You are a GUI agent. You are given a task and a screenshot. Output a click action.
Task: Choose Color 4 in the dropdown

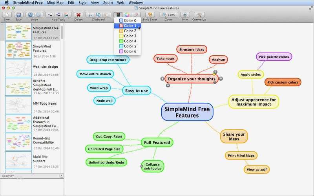(x=128, y=41)
